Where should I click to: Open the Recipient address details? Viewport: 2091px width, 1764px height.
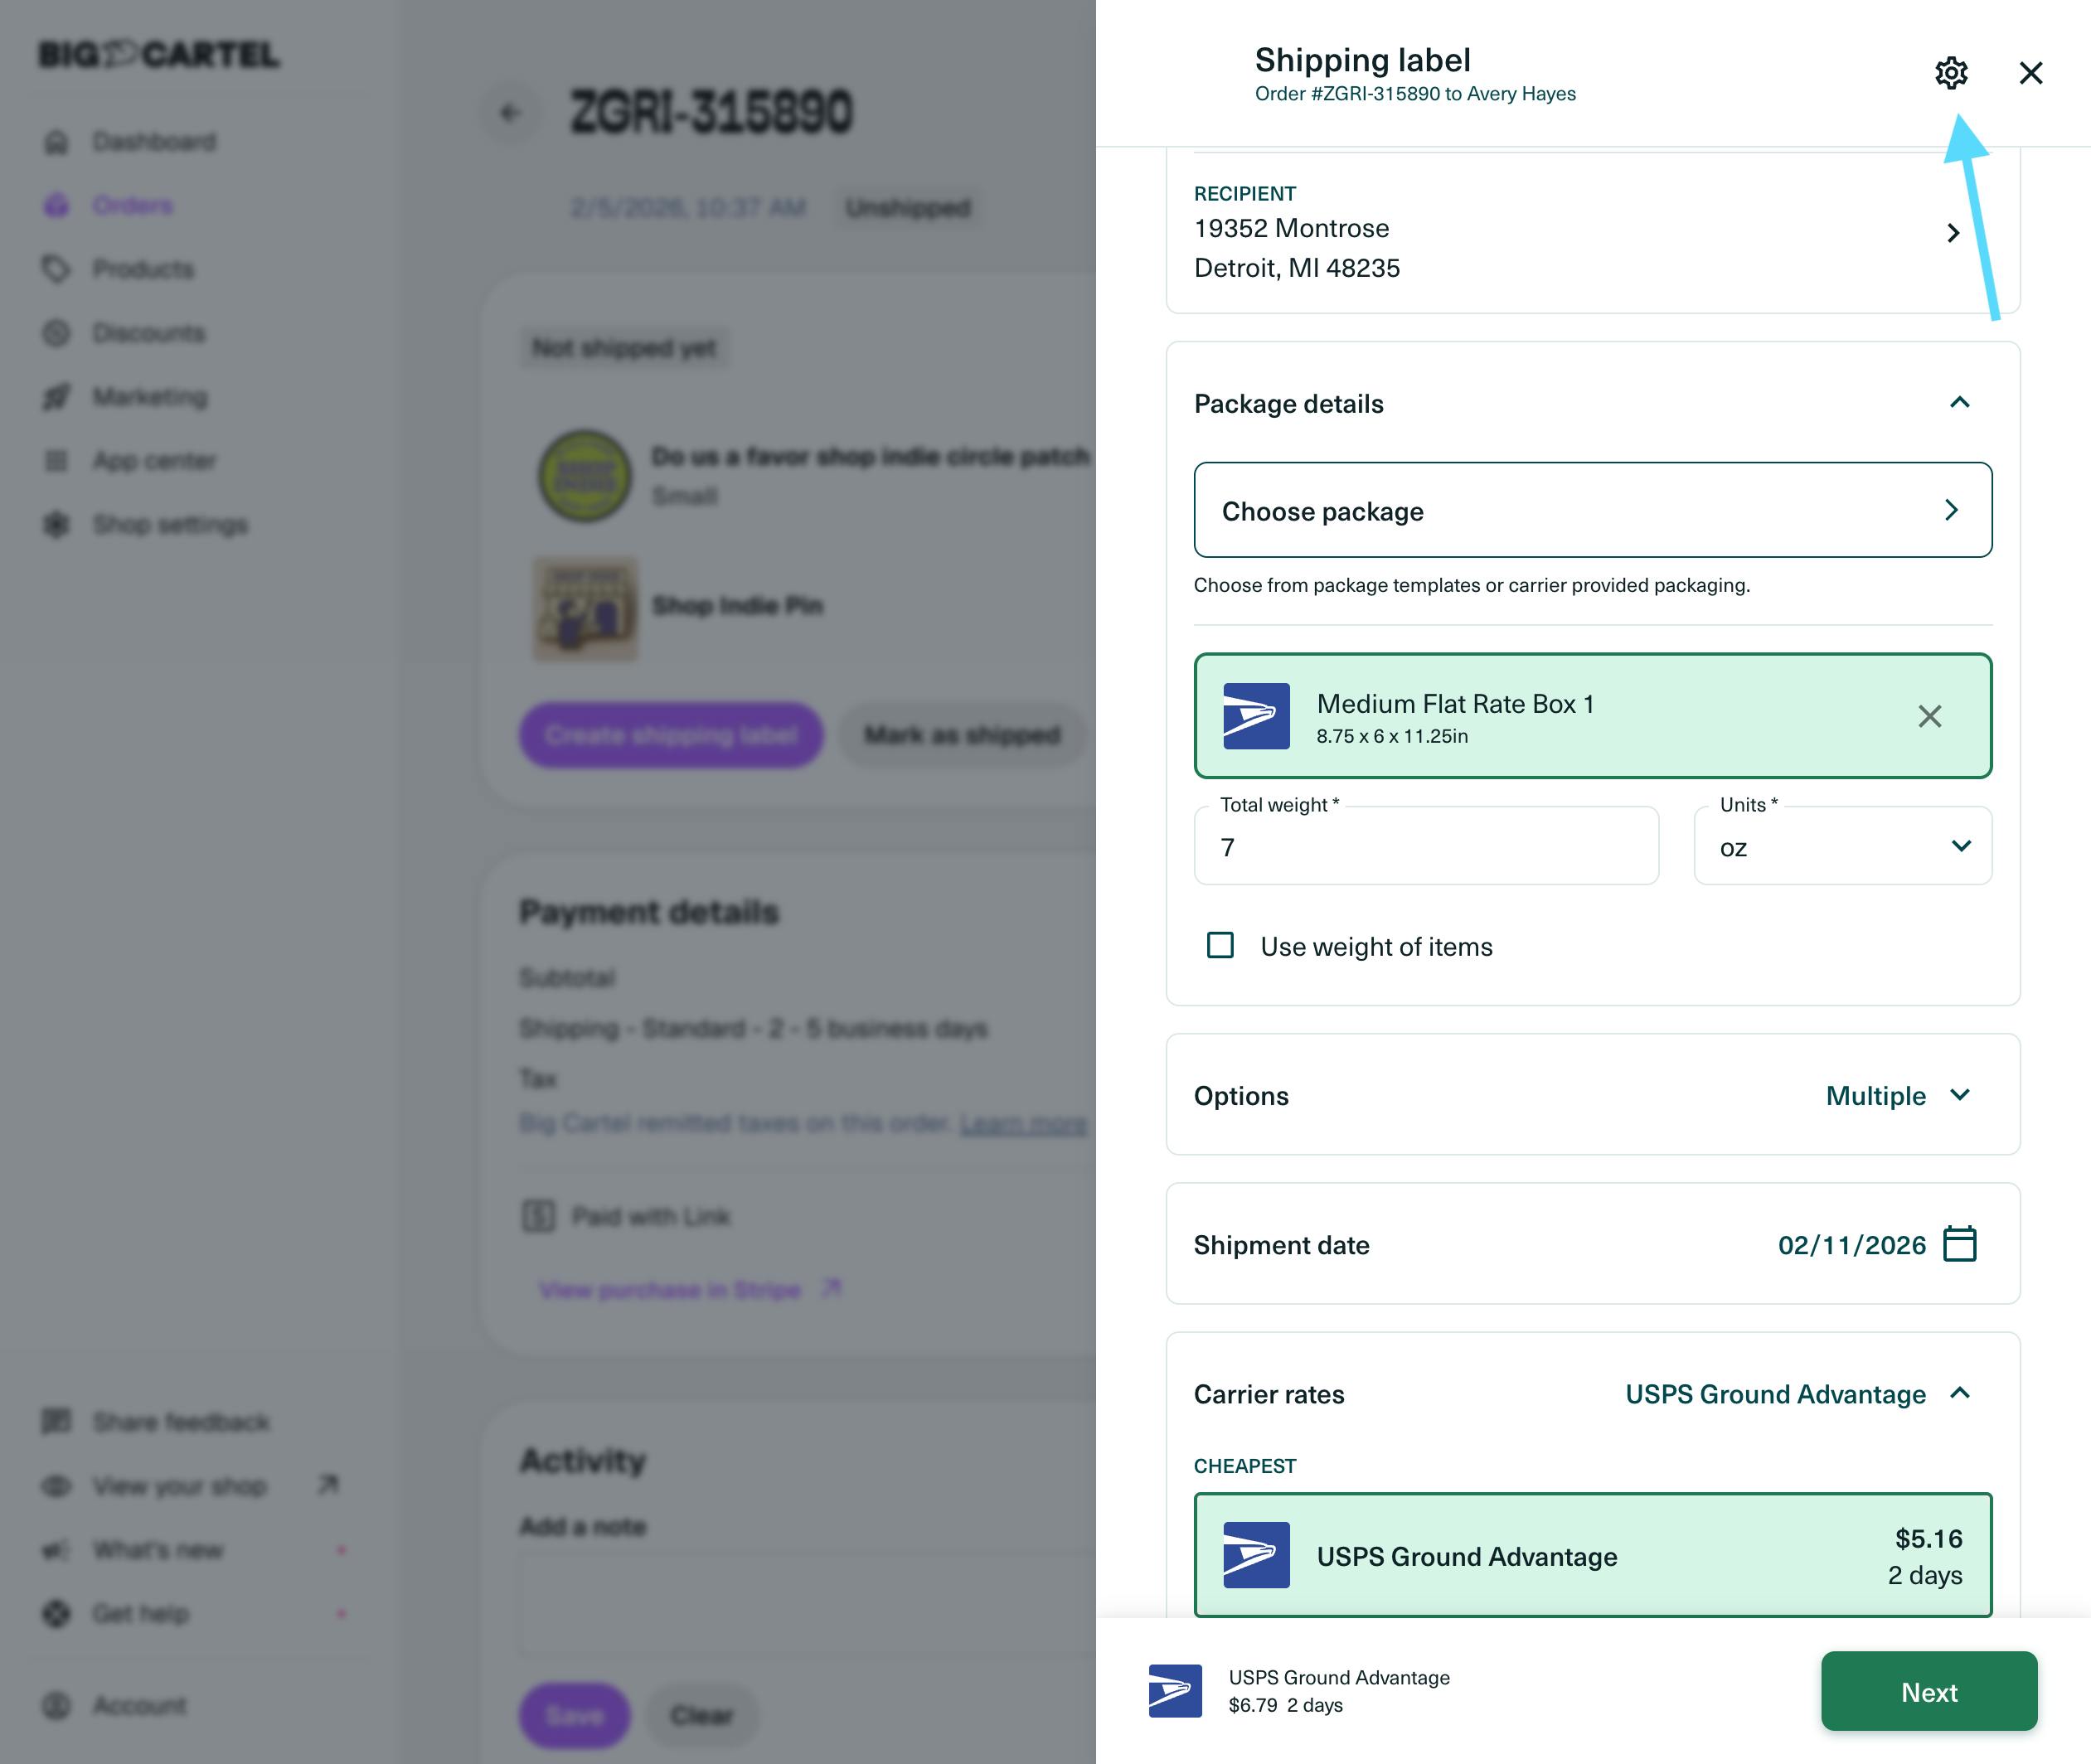pyautogui.click(x=1952, y=233)
